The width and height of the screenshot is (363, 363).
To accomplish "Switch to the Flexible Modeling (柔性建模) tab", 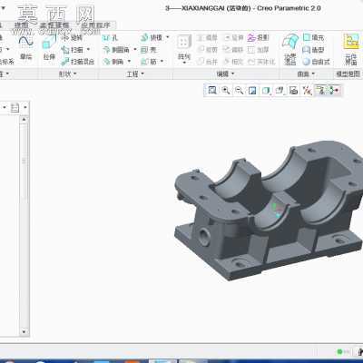I will (54, 25).
